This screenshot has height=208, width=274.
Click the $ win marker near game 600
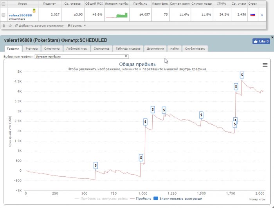click(96, 165)
